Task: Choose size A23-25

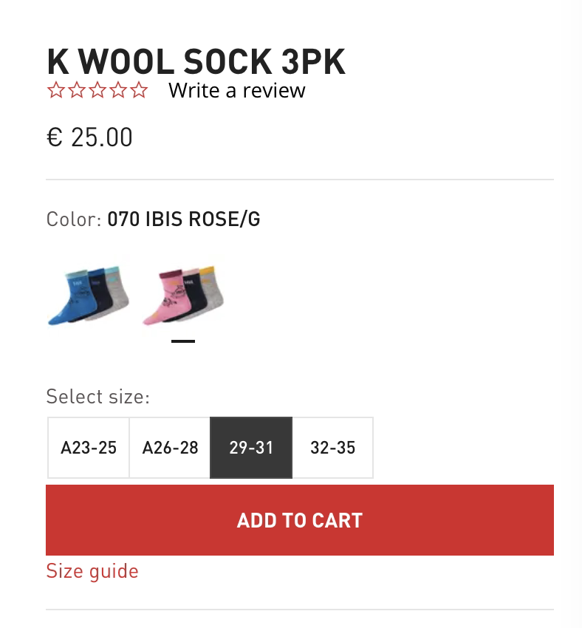Action: click(89, 448)
